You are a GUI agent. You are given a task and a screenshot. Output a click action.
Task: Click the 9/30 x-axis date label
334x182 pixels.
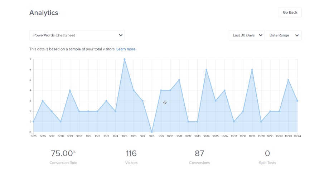click(x=79, y=136)
